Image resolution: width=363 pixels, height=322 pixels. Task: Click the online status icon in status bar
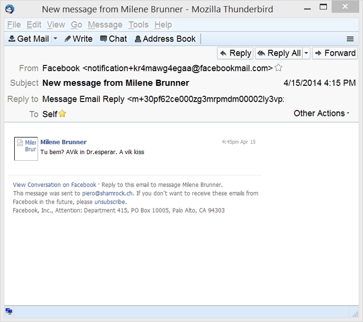point(9,312)
